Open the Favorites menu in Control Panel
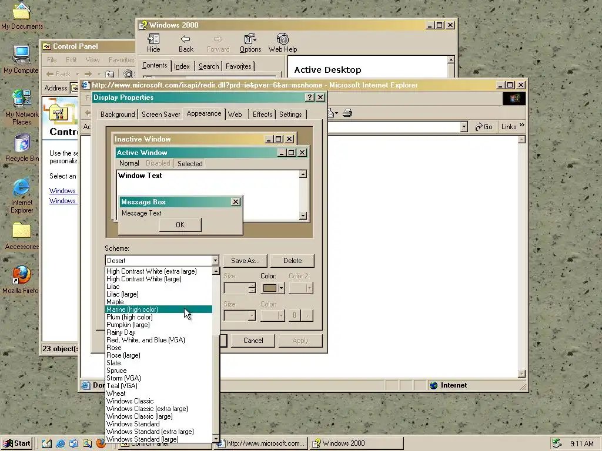This screenshot has height=451, width=602. pyautogui.click(x=121, y=60)
